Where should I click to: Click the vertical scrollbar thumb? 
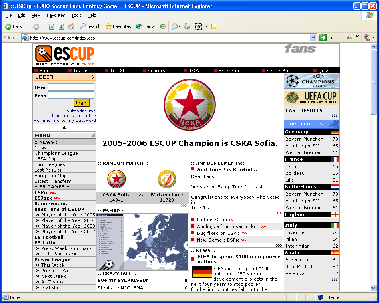pyautogui.click(x=373, y=82)
